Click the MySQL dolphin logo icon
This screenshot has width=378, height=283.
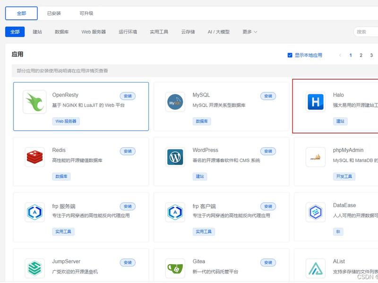click(175, 102)
